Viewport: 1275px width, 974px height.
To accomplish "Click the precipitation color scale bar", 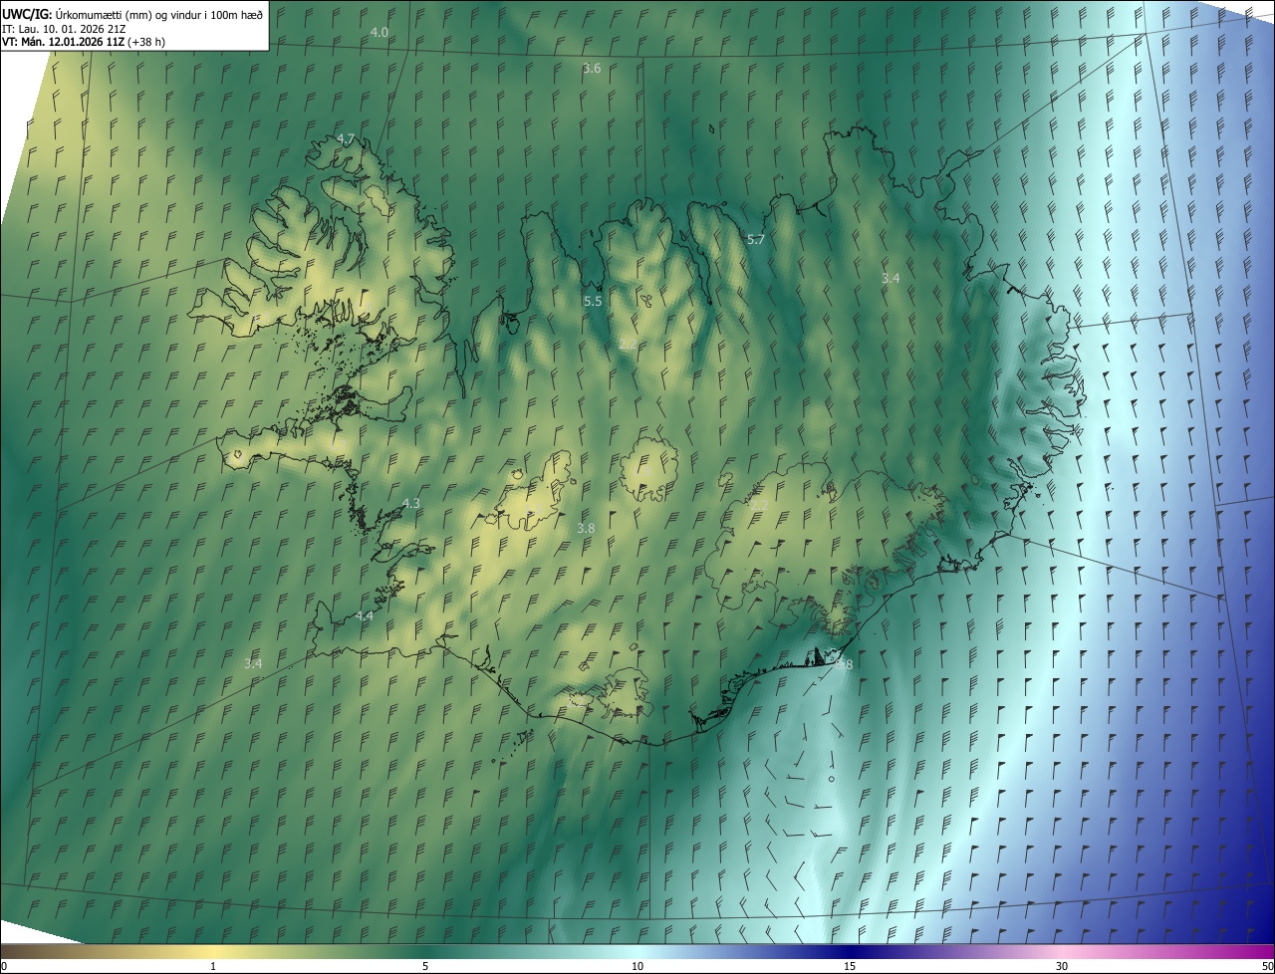I will pyautogui.click(x=637, y=950).
